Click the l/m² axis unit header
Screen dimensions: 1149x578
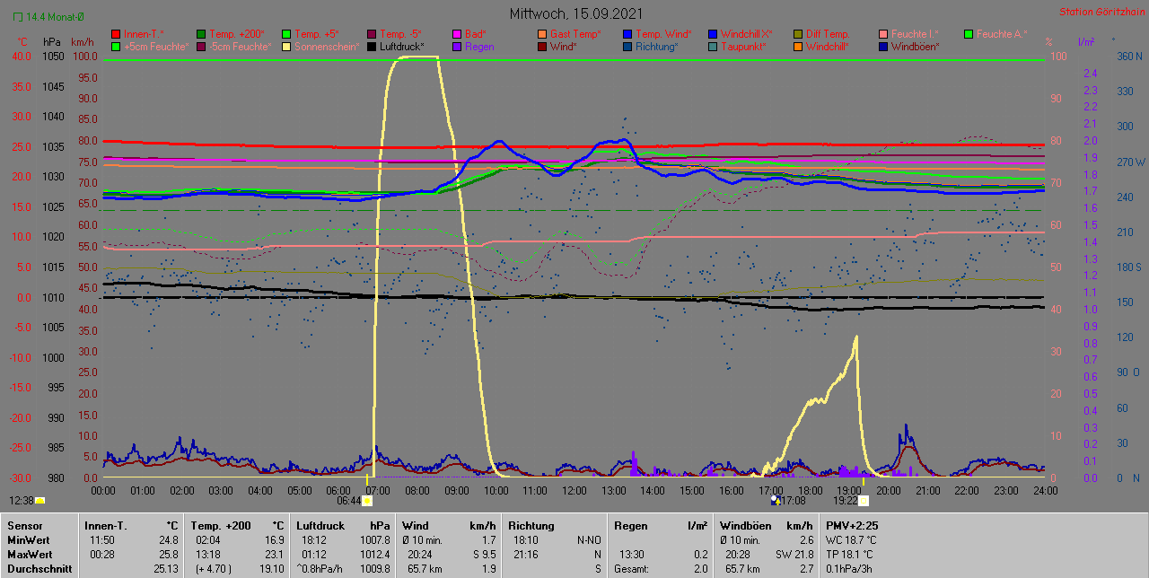click(1085, 42)
